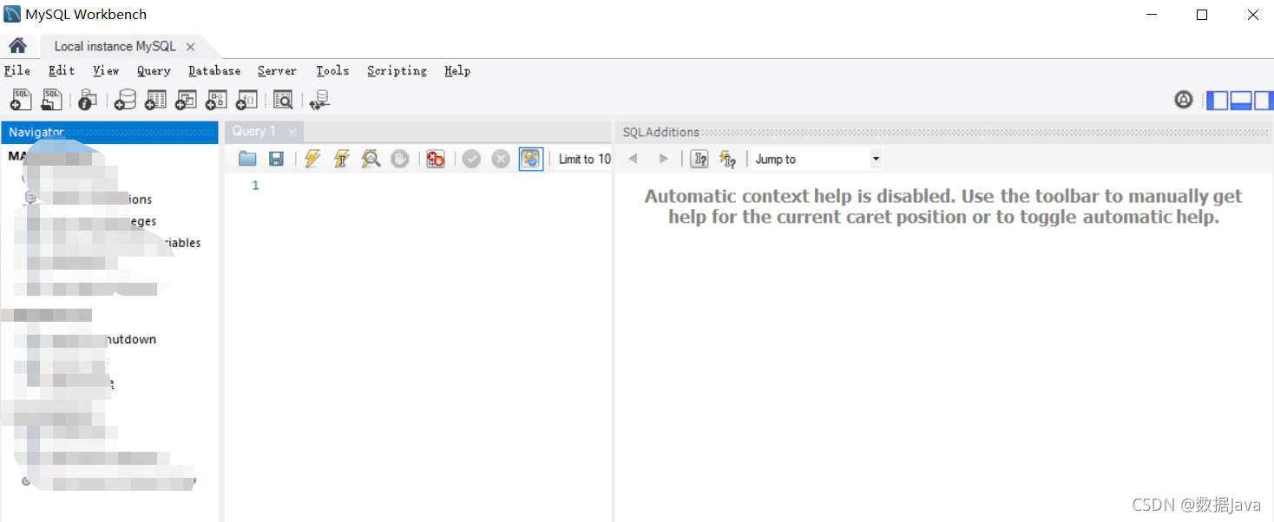
Task: Stop query execution hand icon
Action: [399, 159]
